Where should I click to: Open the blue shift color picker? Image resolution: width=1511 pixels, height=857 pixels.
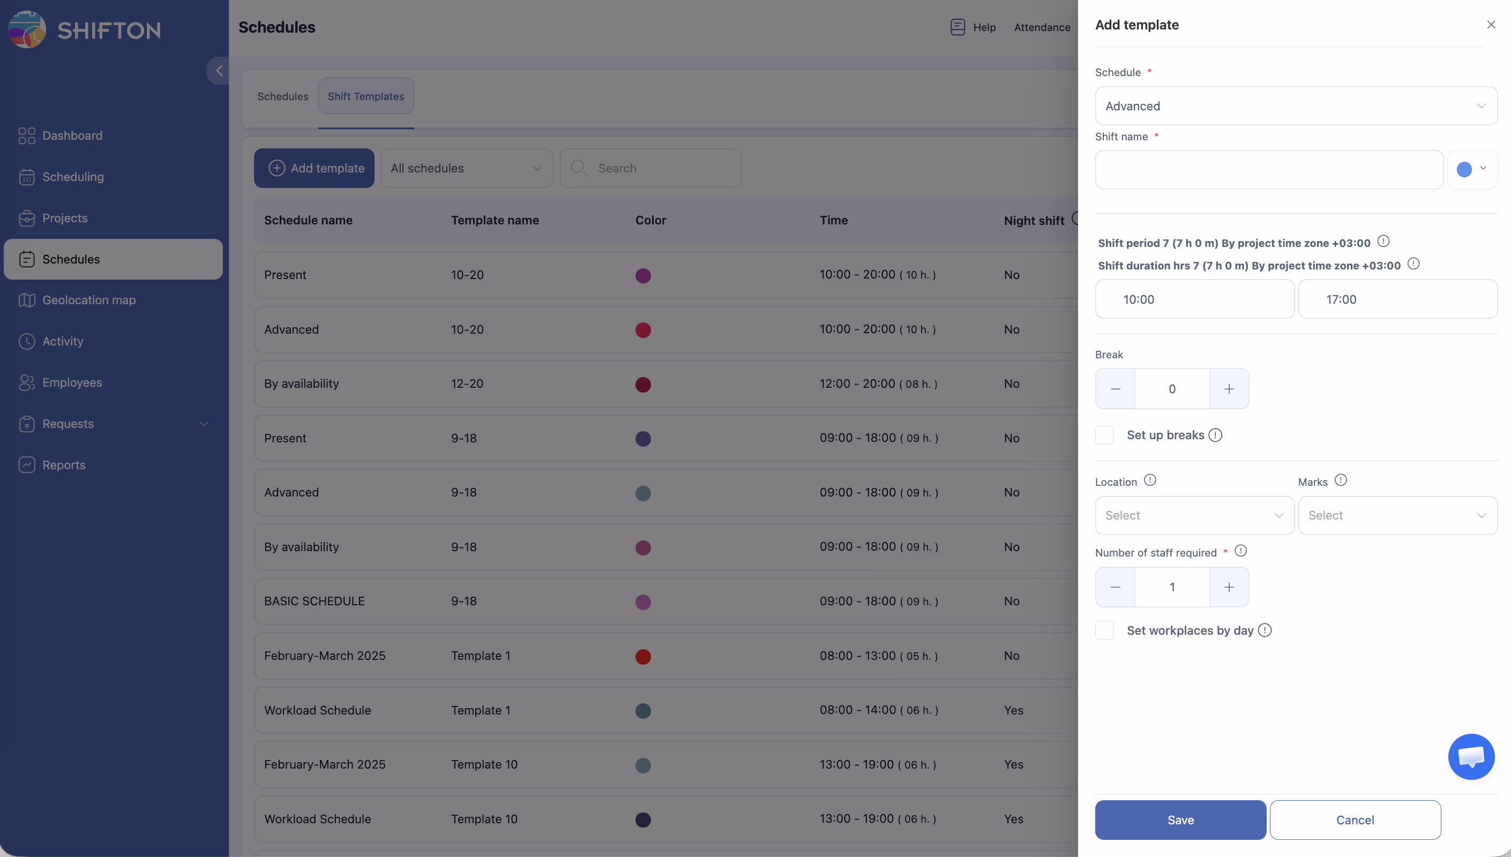pos(1471,169)
